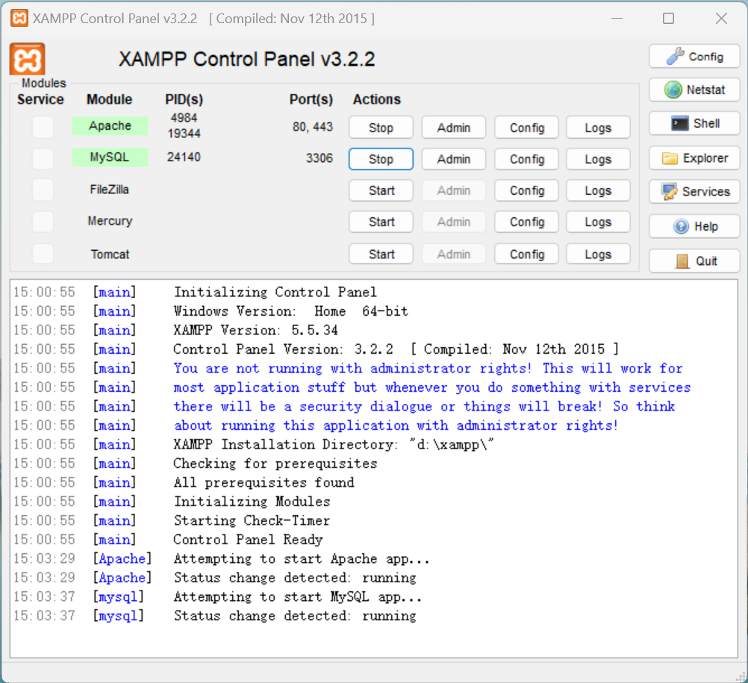Toggle FileZilla service checkbox
Screen dimensions: 748x683
[43, 190]
